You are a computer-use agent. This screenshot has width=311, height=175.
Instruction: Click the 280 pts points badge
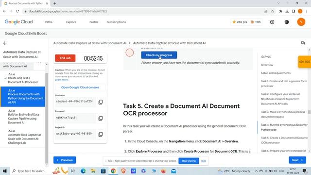point(240,22)
